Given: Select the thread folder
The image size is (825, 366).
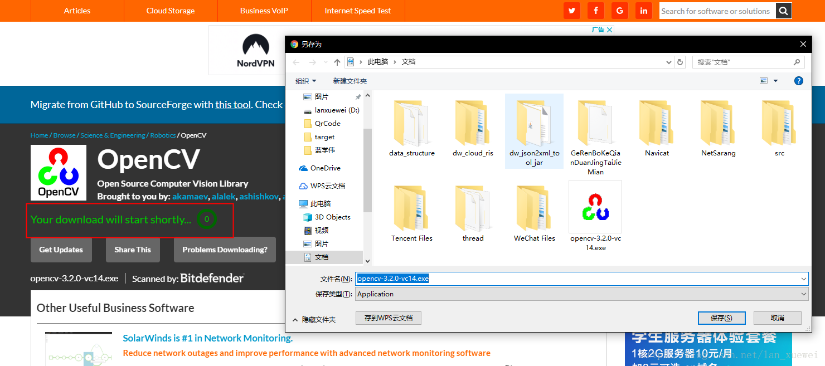Looking at the screenshot, I should (x=473, y=214).
